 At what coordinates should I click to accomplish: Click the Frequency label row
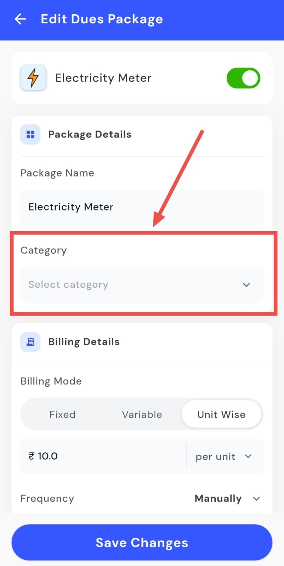click(47, 498)
